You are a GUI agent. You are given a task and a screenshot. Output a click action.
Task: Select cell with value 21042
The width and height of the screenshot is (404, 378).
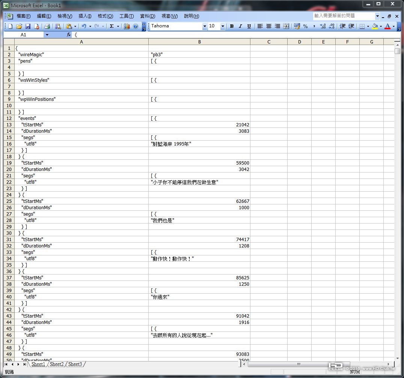[x=199, y=125]
